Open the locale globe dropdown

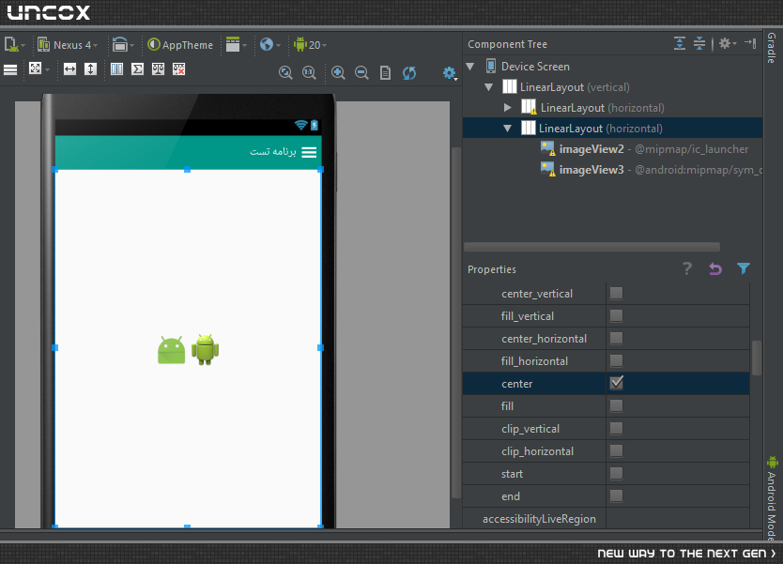270,45
